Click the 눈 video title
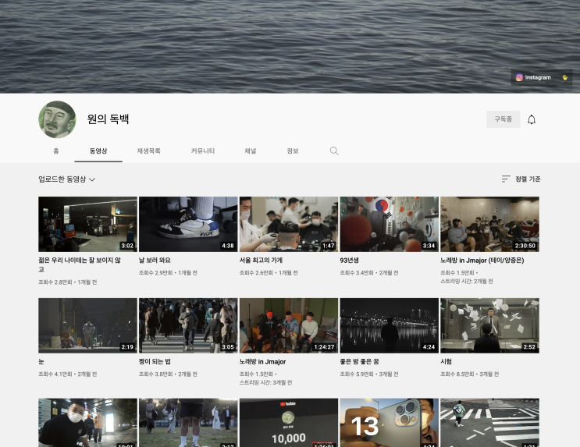 tap(41, 362)
